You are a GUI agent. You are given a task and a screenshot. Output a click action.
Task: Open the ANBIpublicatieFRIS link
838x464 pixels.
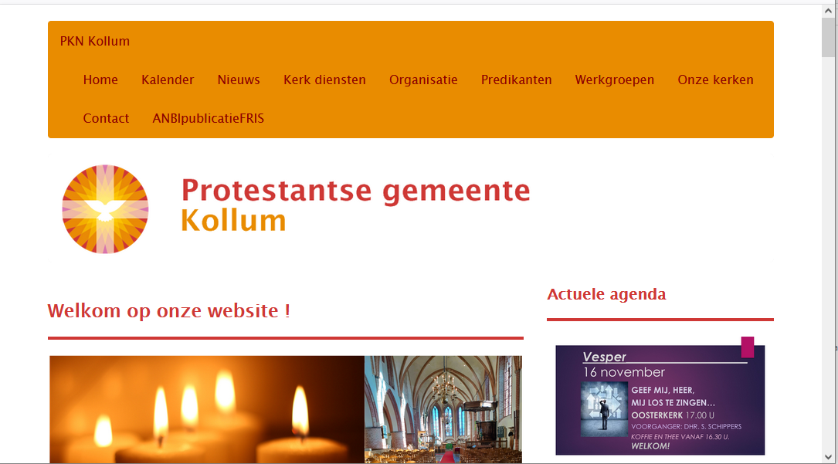click(x=209, y=119)
